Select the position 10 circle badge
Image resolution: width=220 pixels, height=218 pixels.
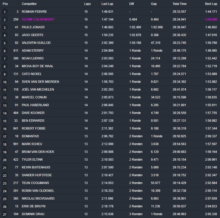(x=5, y=82)
